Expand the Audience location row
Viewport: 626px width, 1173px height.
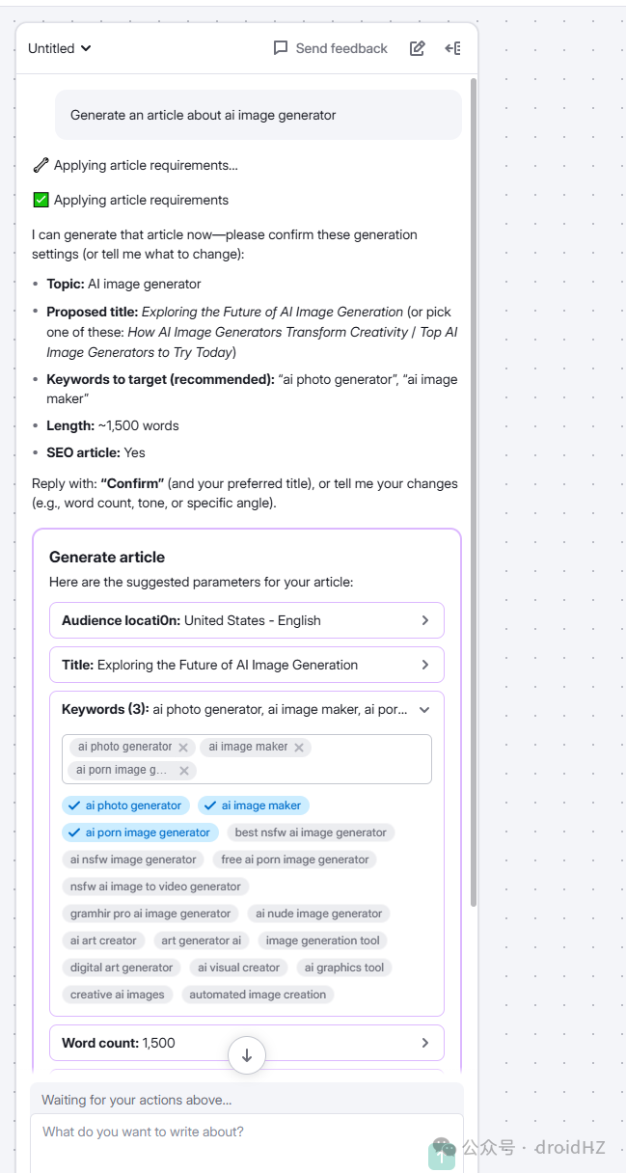click(x=247, y=620)
